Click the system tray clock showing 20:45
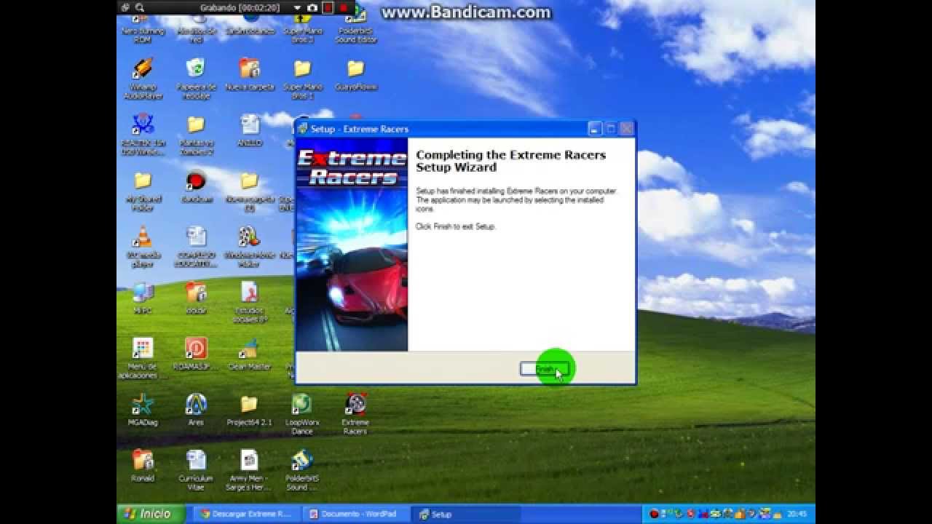 [797, 514]
